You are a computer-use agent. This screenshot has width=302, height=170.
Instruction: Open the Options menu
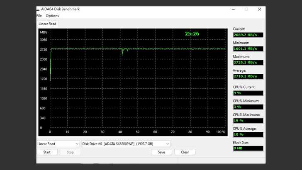click(x=52, y=16)
